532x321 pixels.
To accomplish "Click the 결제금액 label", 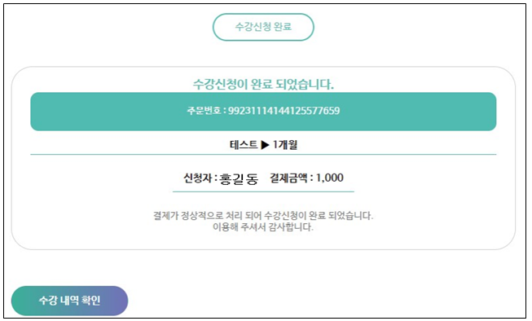I will pyautogui.click(x=288, y=178).
